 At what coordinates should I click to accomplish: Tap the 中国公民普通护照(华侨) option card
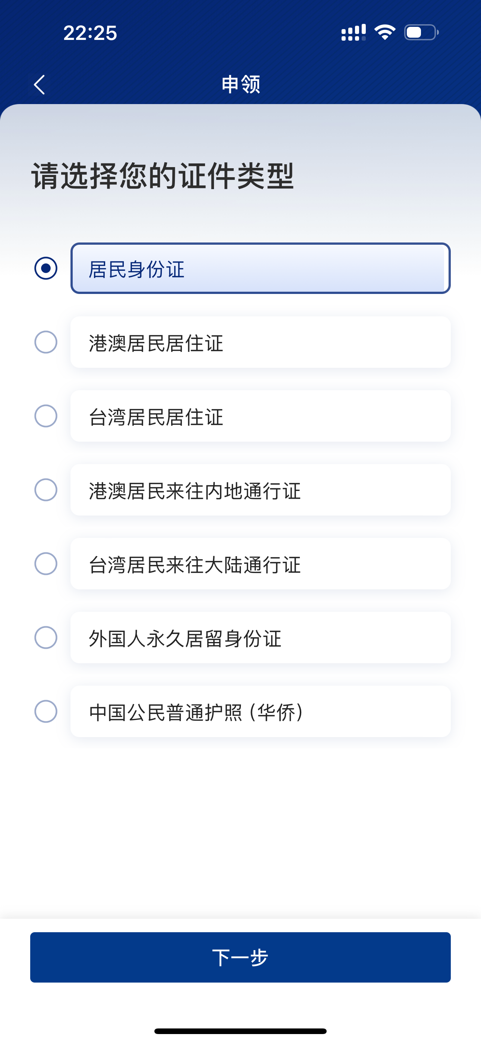pyautogui.click(x=260, y=711)
